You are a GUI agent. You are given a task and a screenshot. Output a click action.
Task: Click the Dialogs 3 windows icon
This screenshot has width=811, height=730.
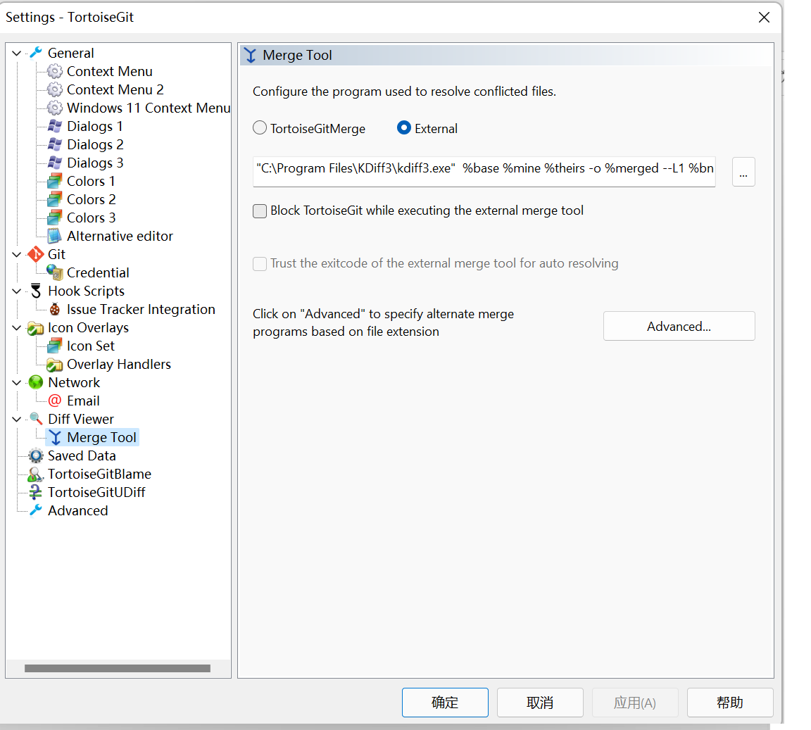55,163
